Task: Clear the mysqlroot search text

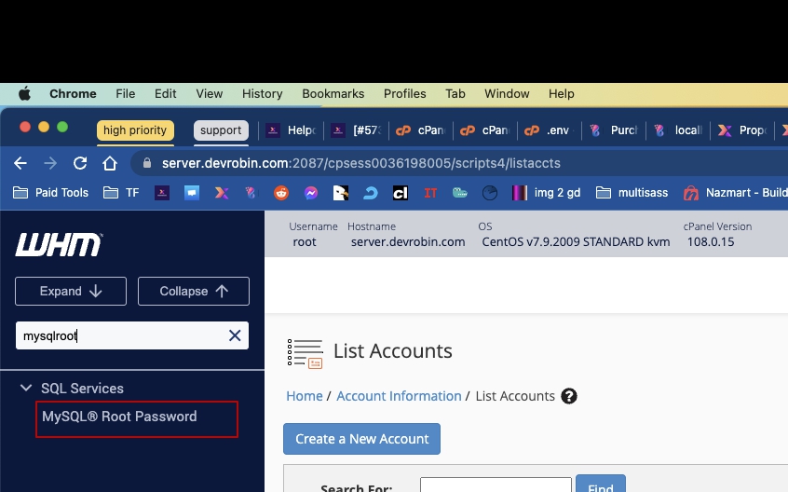Action: [235, 335]
